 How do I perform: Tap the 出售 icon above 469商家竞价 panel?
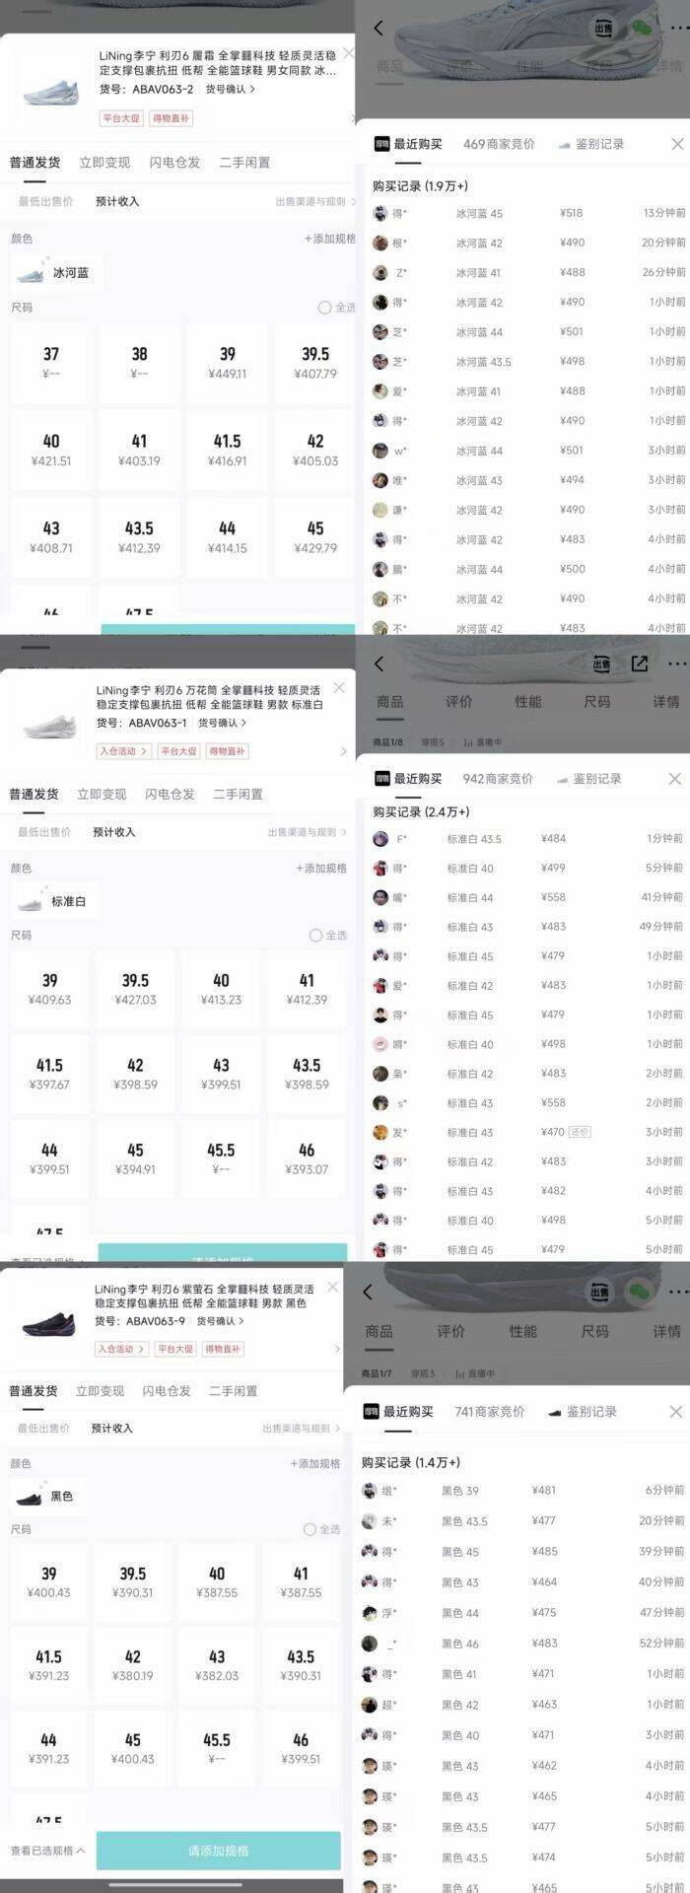[x=602, y=29]
